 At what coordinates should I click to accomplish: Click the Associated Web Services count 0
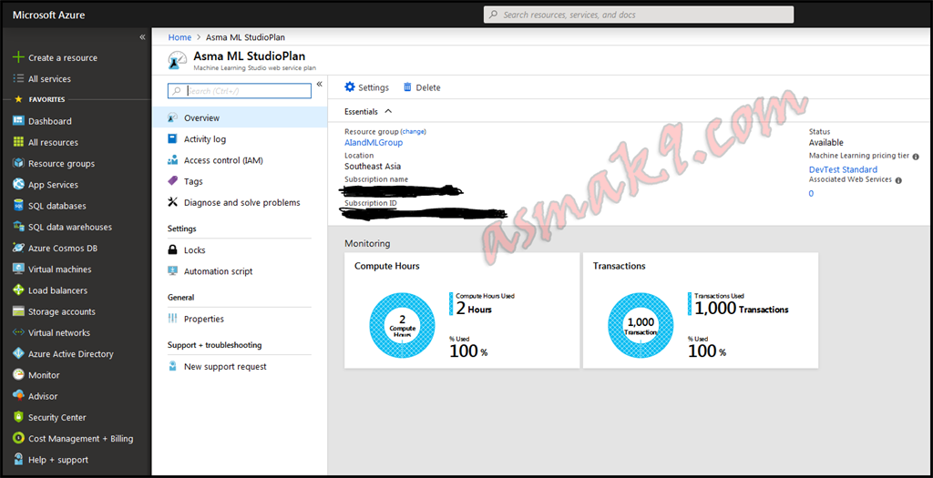[x=811, y=193]
